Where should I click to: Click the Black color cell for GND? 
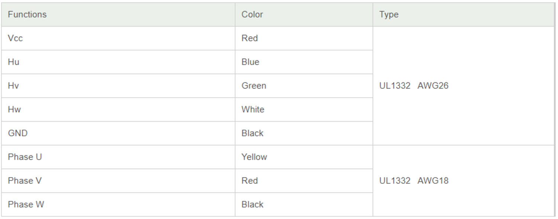tap(252, 133)
